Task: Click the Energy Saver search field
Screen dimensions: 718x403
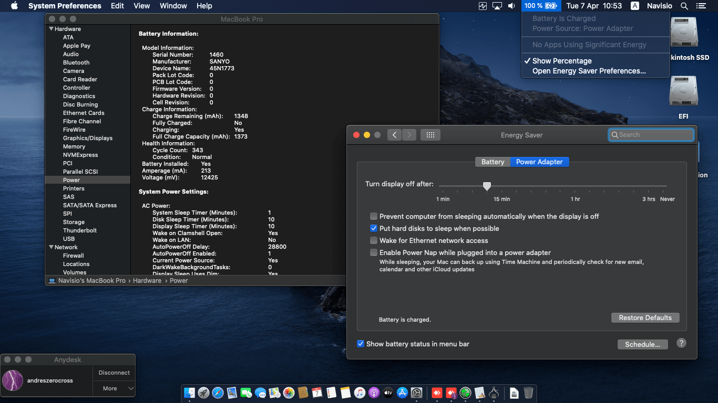Action: [x=651, y=135]
